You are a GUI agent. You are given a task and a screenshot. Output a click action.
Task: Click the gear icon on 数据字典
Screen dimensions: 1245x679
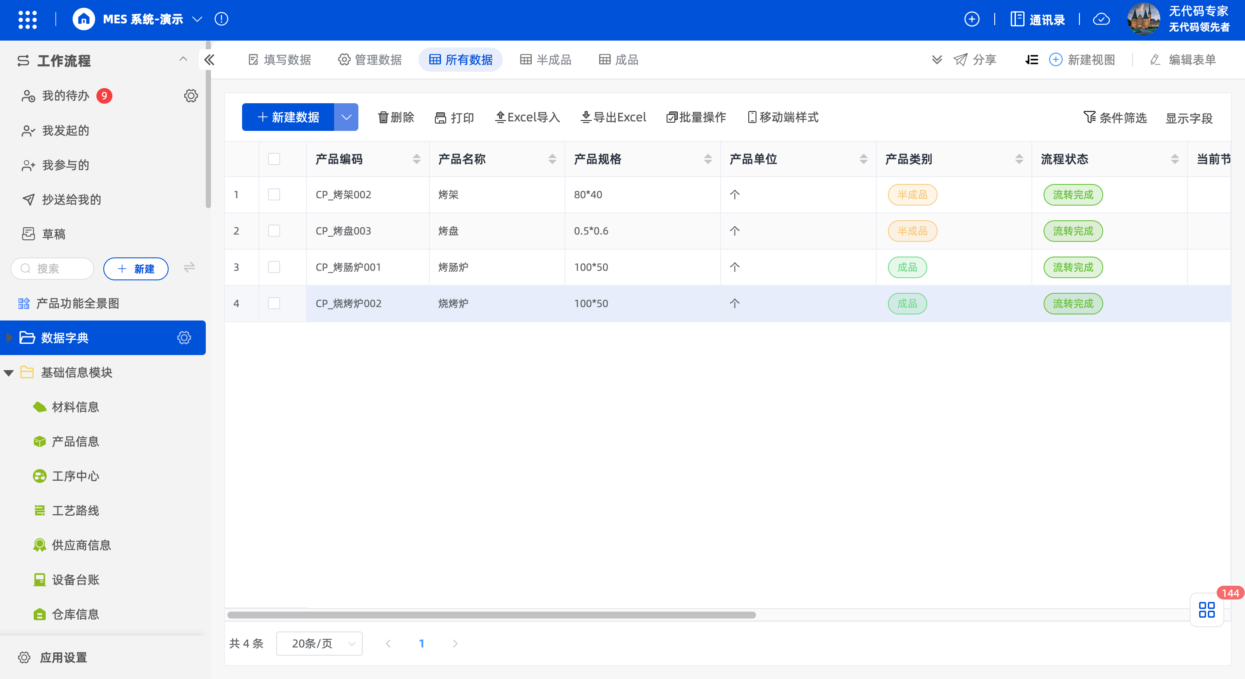(184, 338)
